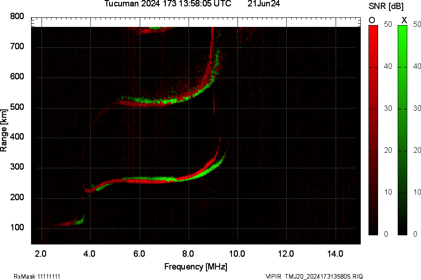The width and height of the screenshot is (421, 280).
Task: Click the 200 range axis tick label
Action: pos(17,197)
